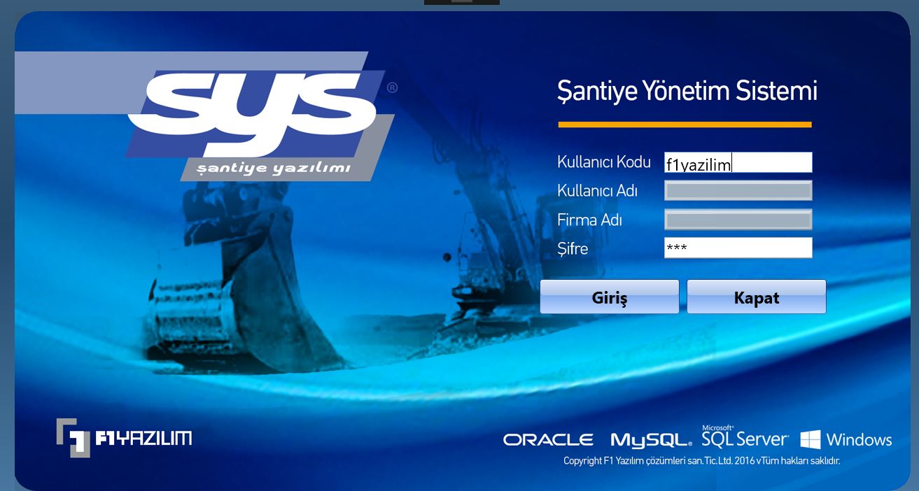Viewport: 919px width, 491px height.
Task: Click the Microsoft SQL Server logo
Action: tap(745, 436)
